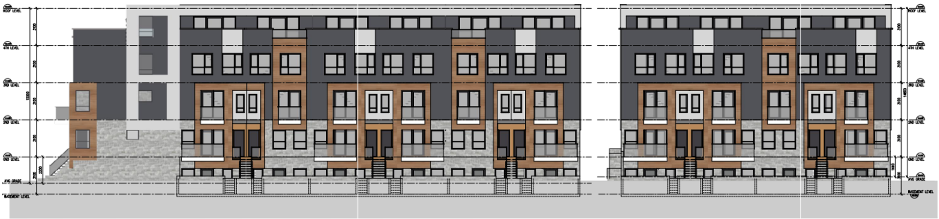Select the left BASEMENT LEVEL label
This screenshot has height=219, width=939.
pyautogui.click(x=17, y=197)
